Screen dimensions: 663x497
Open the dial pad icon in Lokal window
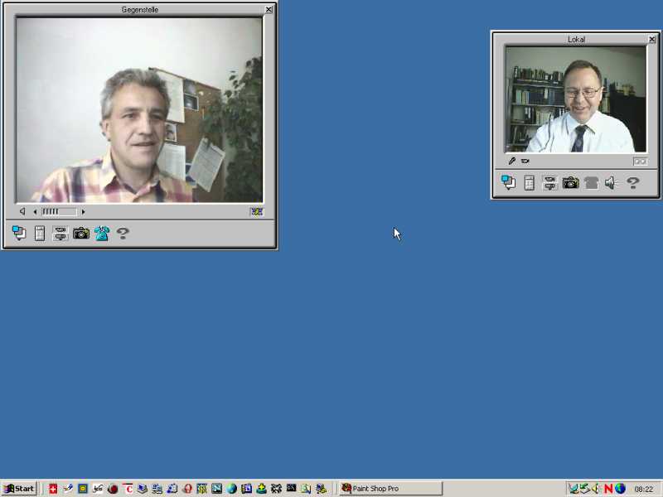[529, 182]
